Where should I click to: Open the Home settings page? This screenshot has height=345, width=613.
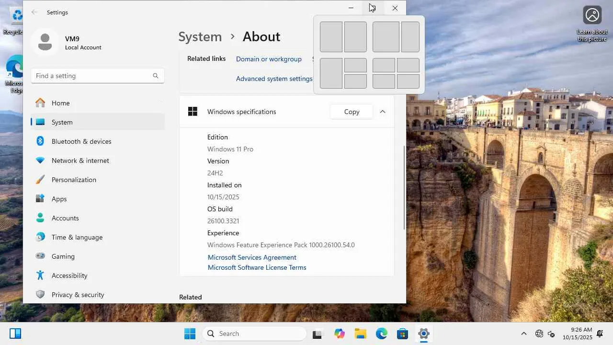pyautogui.click(x=98, y=103)
